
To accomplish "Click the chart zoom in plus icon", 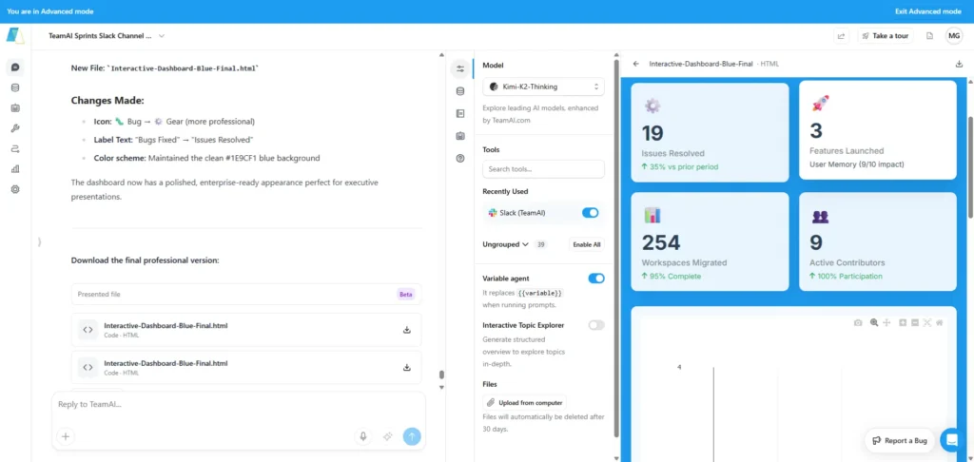I will (x=904, y=322).
